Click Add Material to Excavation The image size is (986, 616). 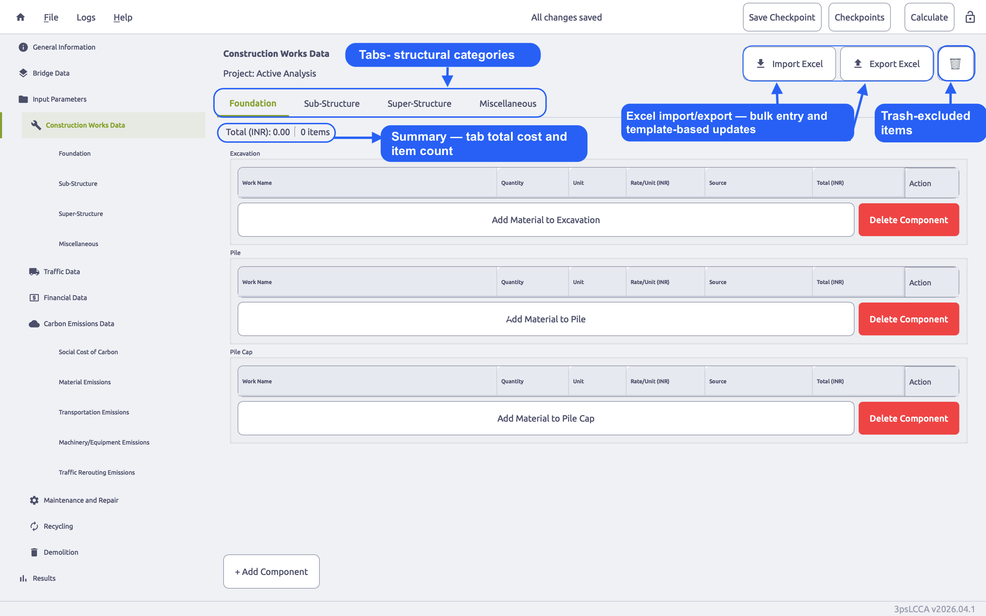tap(546, 220)
